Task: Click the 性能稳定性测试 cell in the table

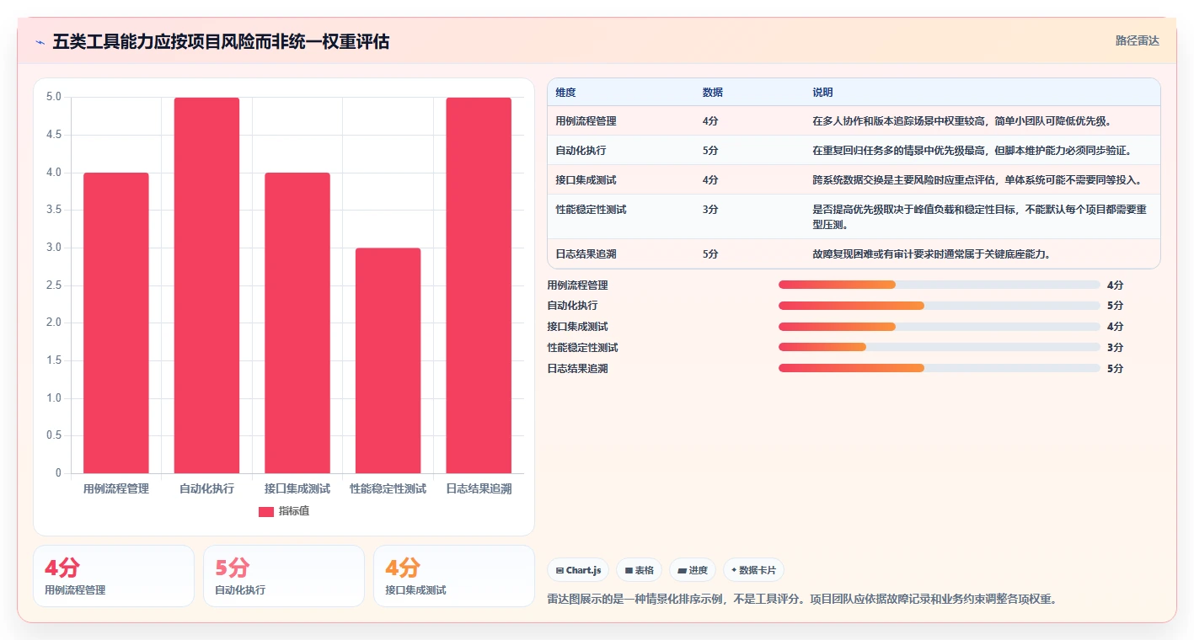Action: [x=591, y=210]
